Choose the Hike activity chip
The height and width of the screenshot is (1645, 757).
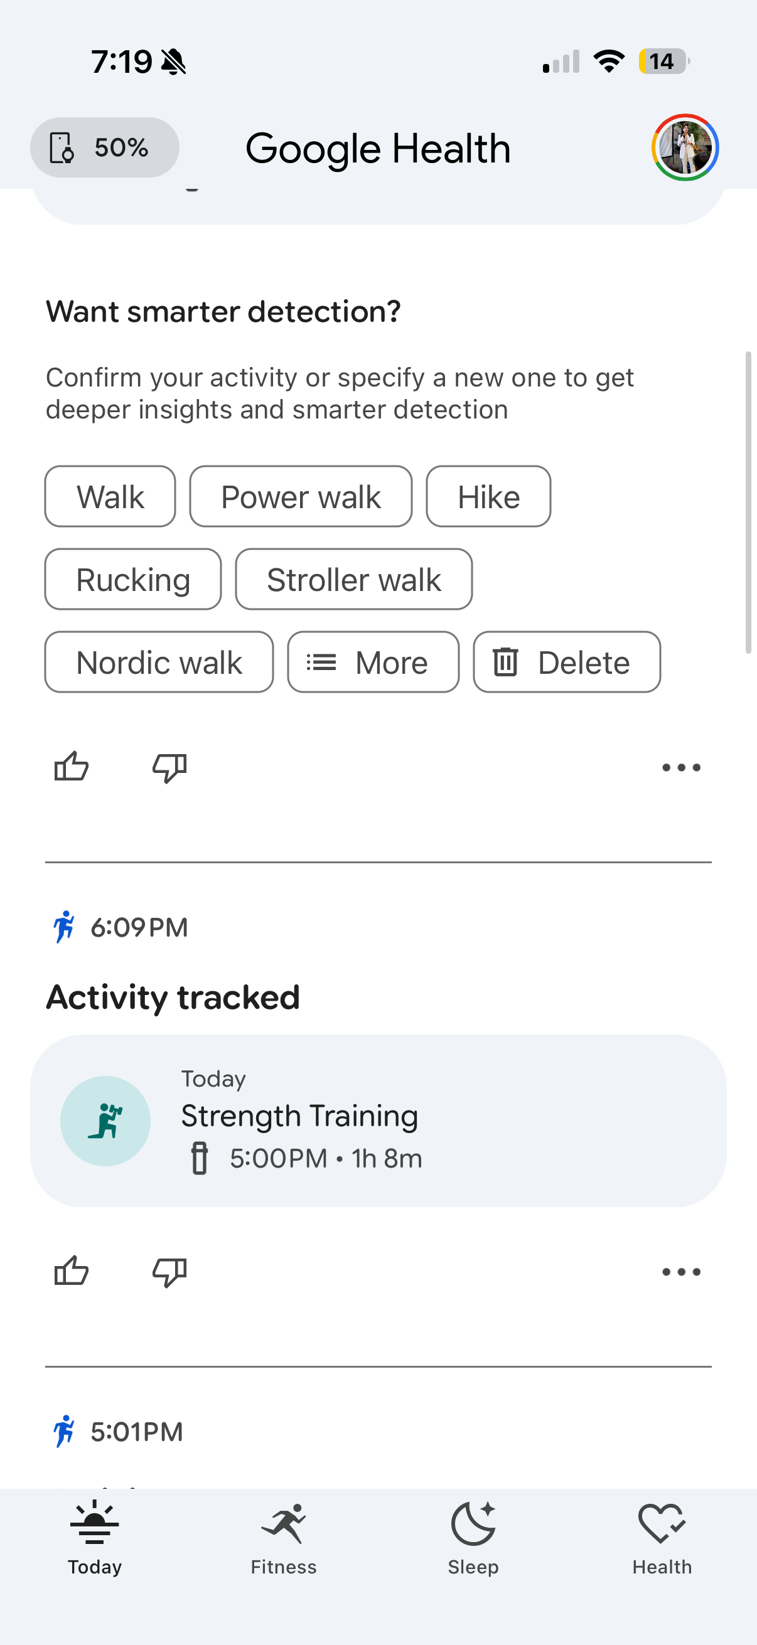point(489,496)
